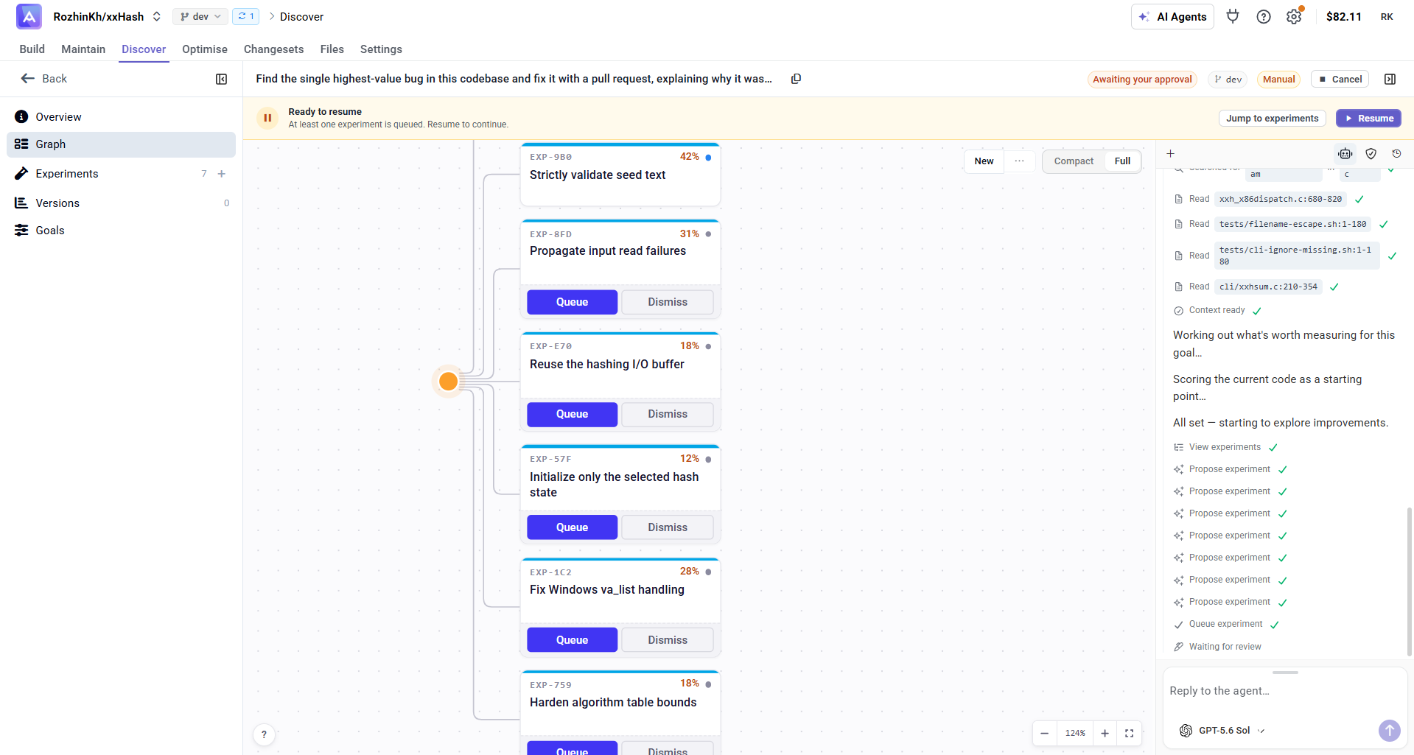Dismiss Propagate input read failures experiment
1414x755 pixels.
click(668, 302)
